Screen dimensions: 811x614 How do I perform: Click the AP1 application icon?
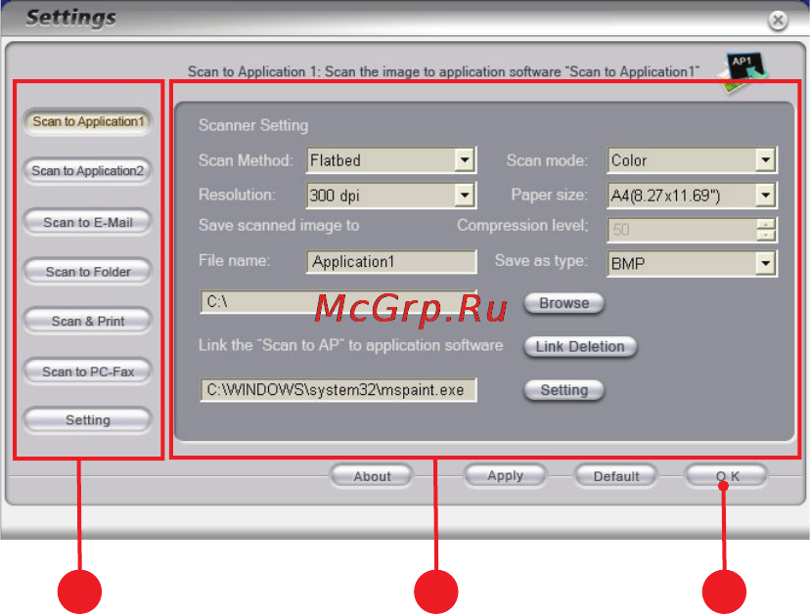pyautogui.click(x=743, y=71)
